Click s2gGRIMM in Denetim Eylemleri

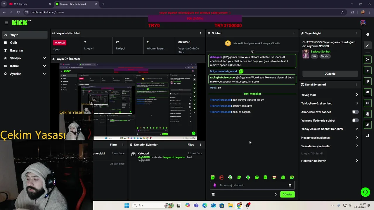[x=144, y=157]
